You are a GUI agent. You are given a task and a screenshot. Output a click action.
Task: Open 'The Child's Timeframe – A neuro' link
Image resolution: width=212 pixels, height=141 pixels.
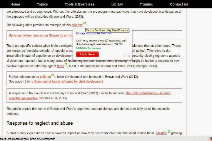point(148,93)
